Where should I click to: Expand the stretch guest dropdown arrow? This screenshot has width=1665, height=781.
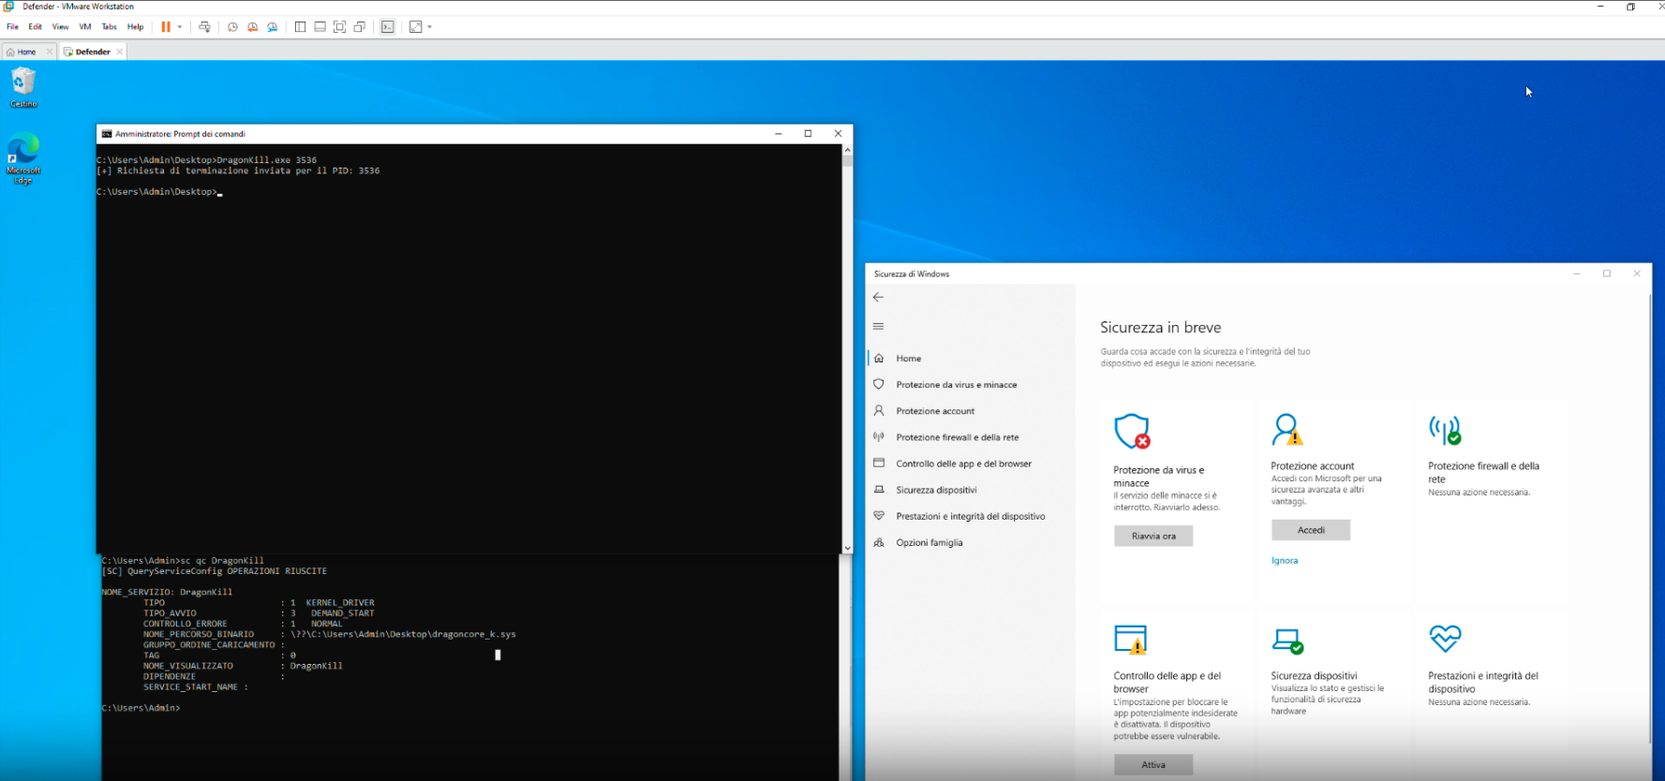coord(430,27)
